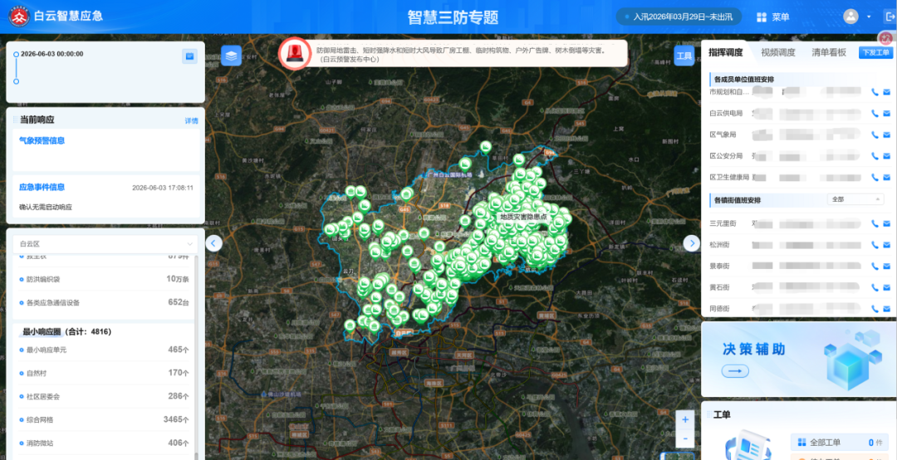Collapse the left panel with the arrow
The height and width of the screenshot is (460, 897).
click(214, 243)
